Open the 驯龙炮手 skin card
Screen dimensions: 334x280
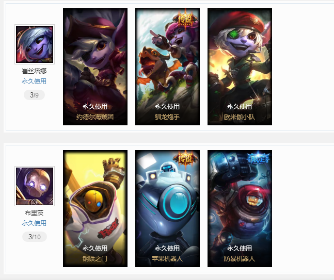click(167, 67)
